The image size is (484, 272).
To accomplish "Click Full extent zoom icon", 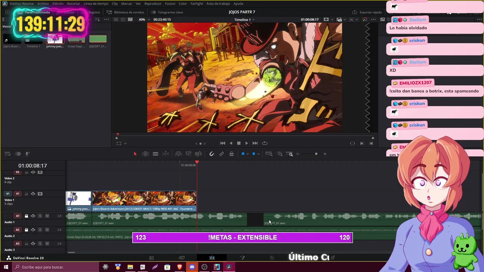I will 269,154.
